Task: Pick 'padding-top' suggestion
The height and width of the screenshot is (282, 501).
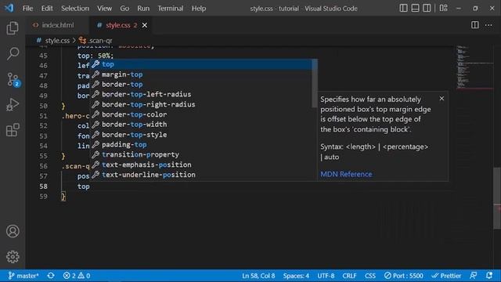Action: coord(202,144)
